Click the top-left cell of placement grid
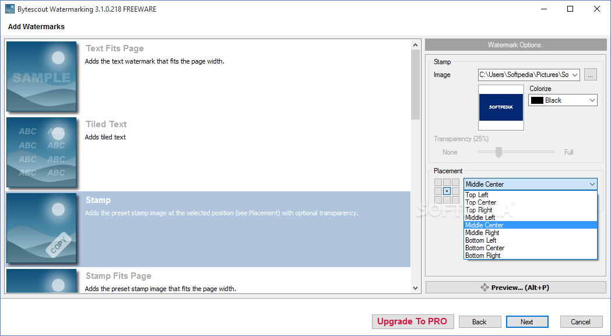 (x=438, y=183)
